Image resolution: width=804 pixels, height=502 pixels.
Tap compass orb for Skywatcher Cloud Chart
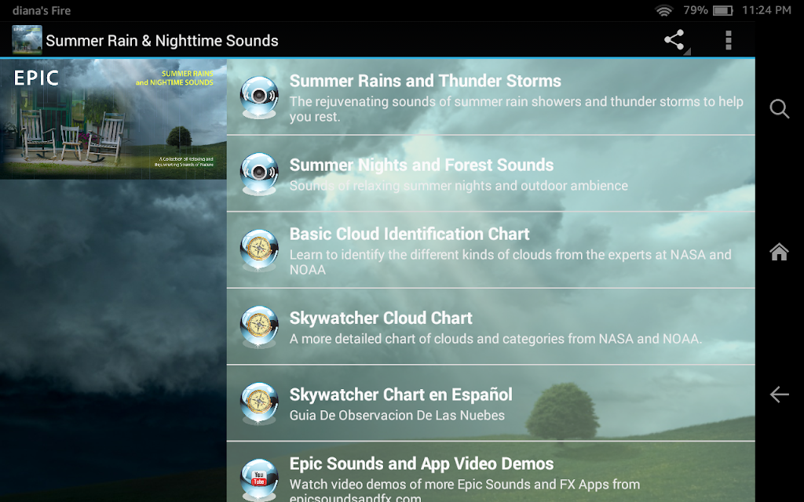tap(259, 327)
